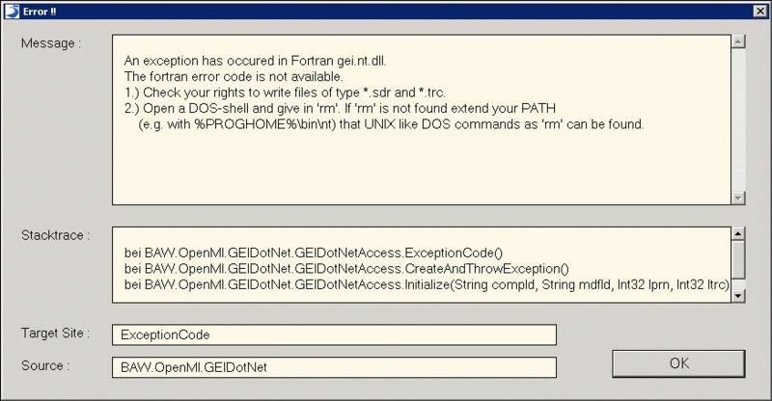Click the ExceptionCode() stacktrace line
This screenshot has height=401, width=772.
pos(314,253)
